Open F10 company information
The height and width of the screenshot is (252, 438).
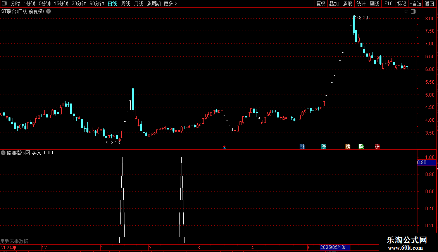click(388, 3)
